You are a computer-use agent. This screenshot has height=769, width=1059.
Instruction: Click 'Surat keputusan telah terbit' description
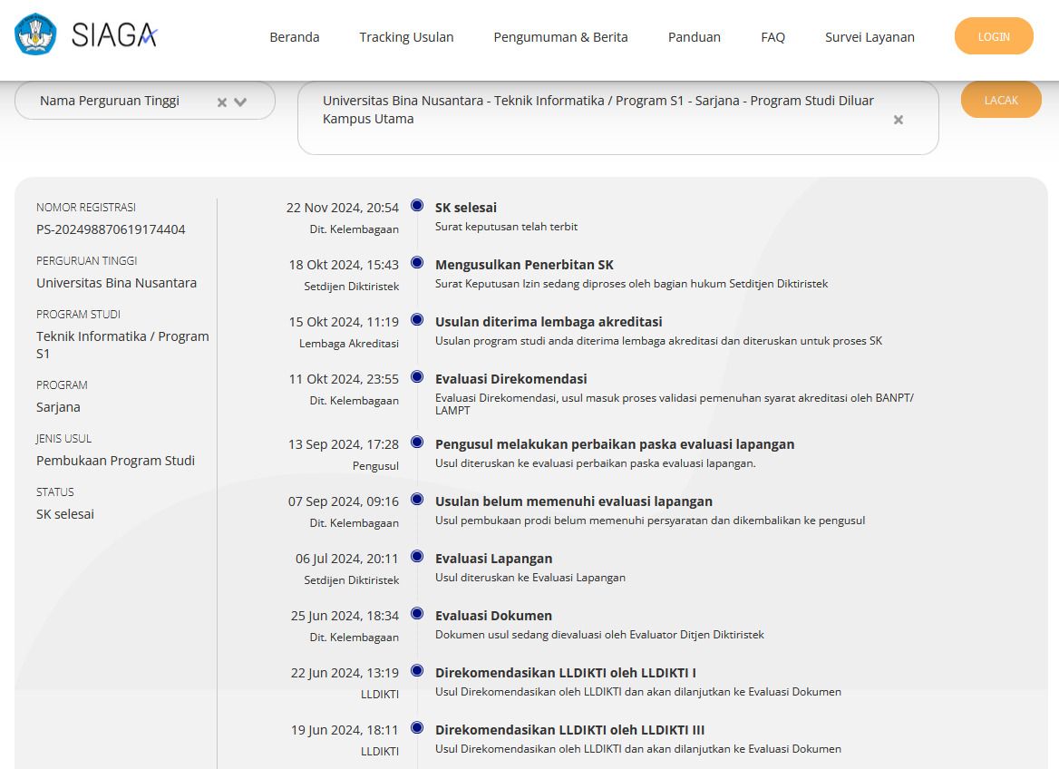point(507,227)
